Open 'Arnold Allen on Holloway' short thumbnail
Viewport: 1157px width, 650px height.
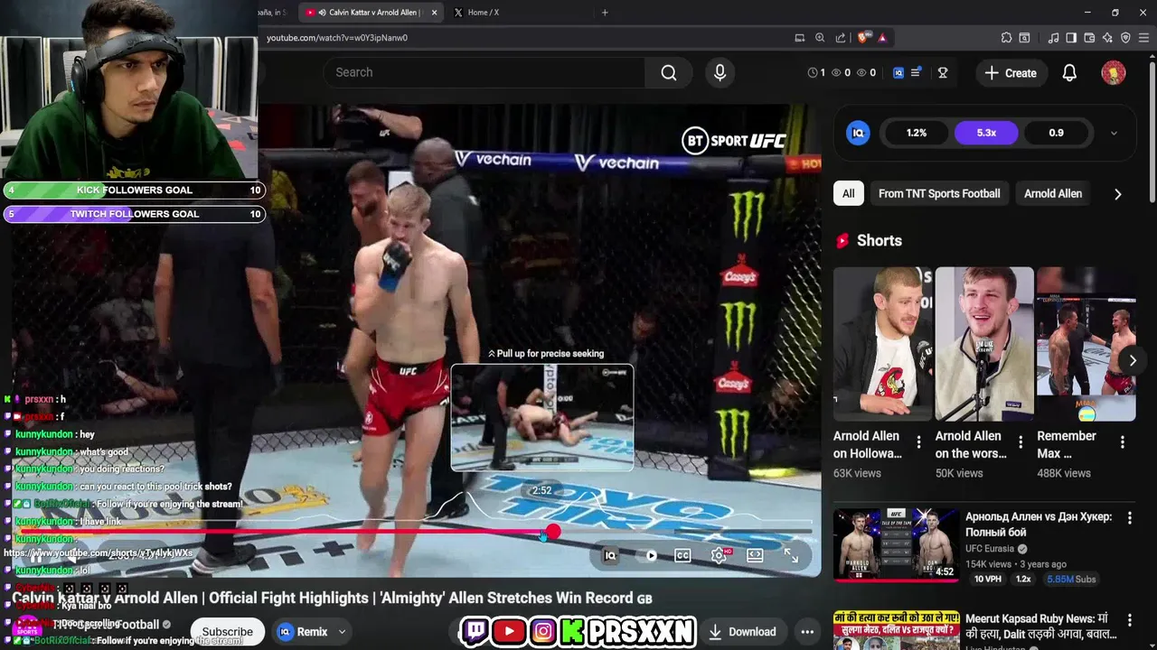[x=882, y=344]
